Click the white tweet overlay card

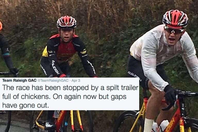tap(70, 94)
